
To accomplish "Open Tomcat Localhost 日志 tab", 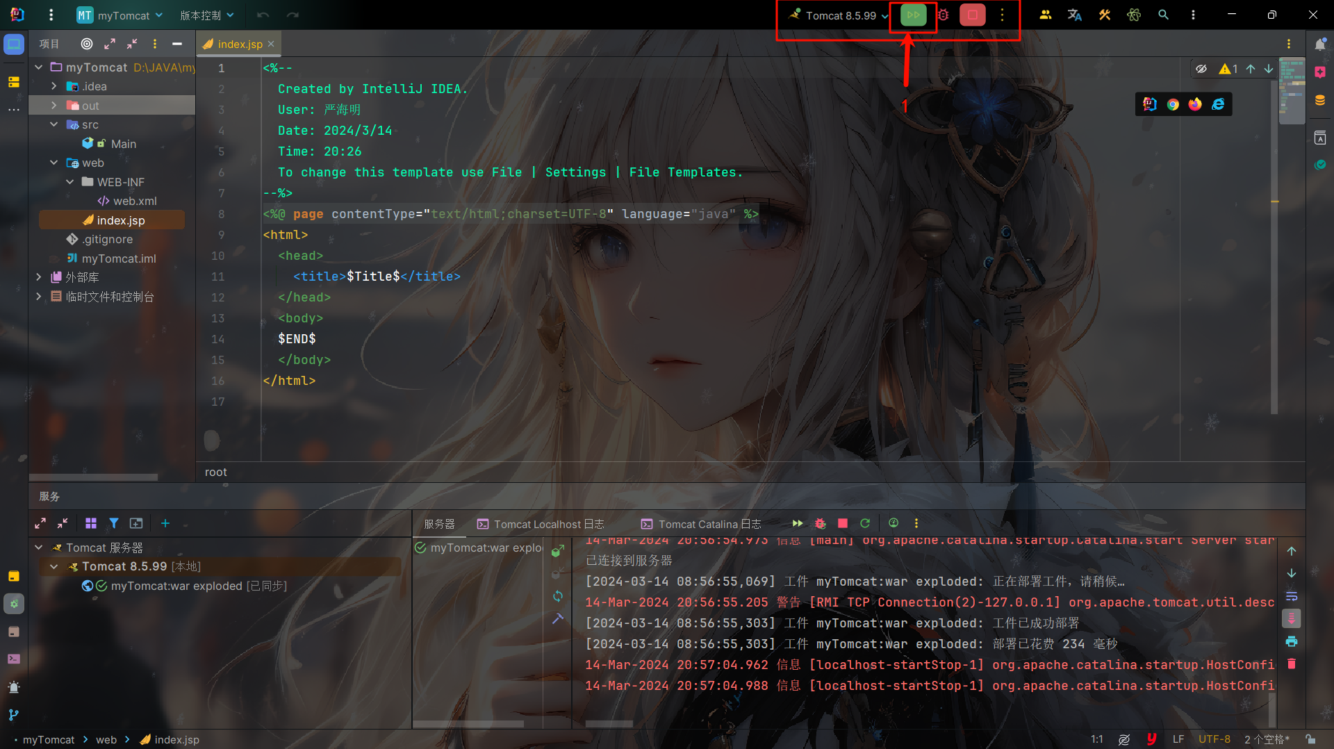I will point(541,524).
